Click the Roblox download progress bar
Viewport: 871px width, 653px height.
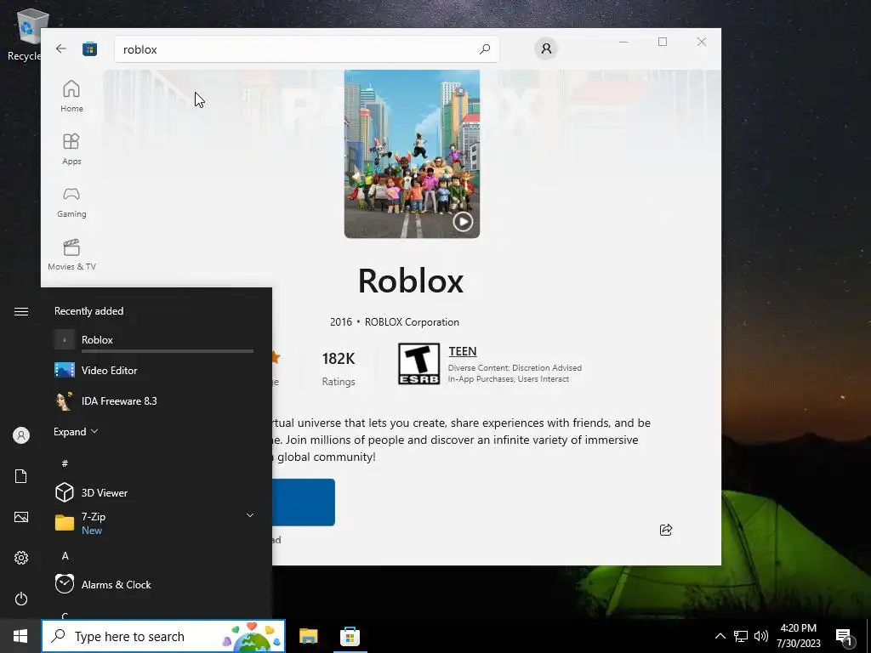coord(168,351)
